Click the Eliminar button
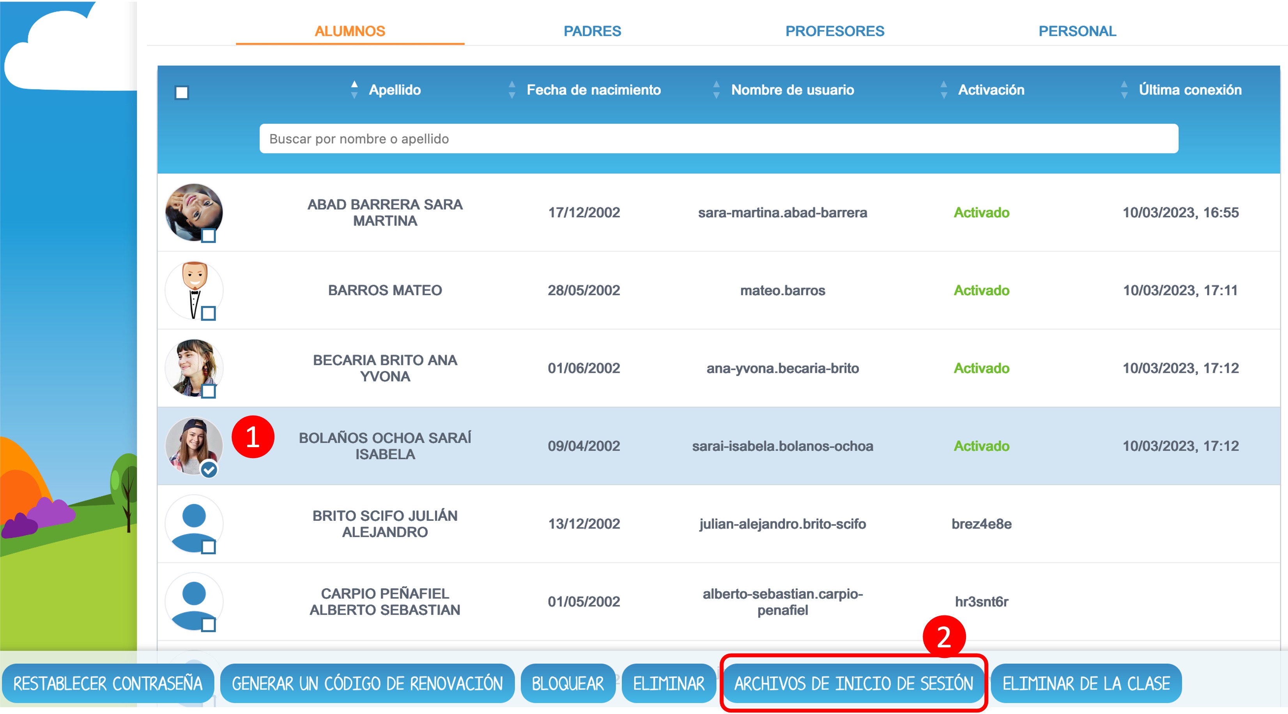 pyautogui.click(x=669, y=683)
